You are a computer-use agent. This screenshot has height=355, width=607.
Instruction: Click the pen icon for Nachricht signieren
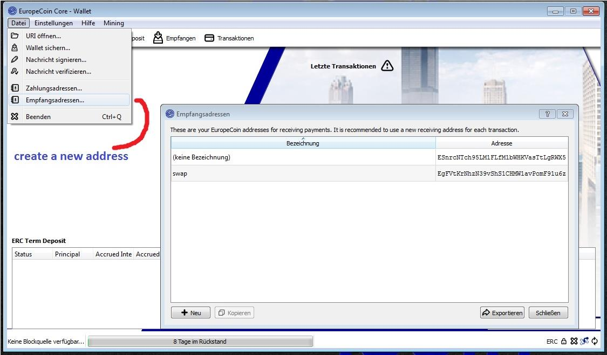point(15,60)
